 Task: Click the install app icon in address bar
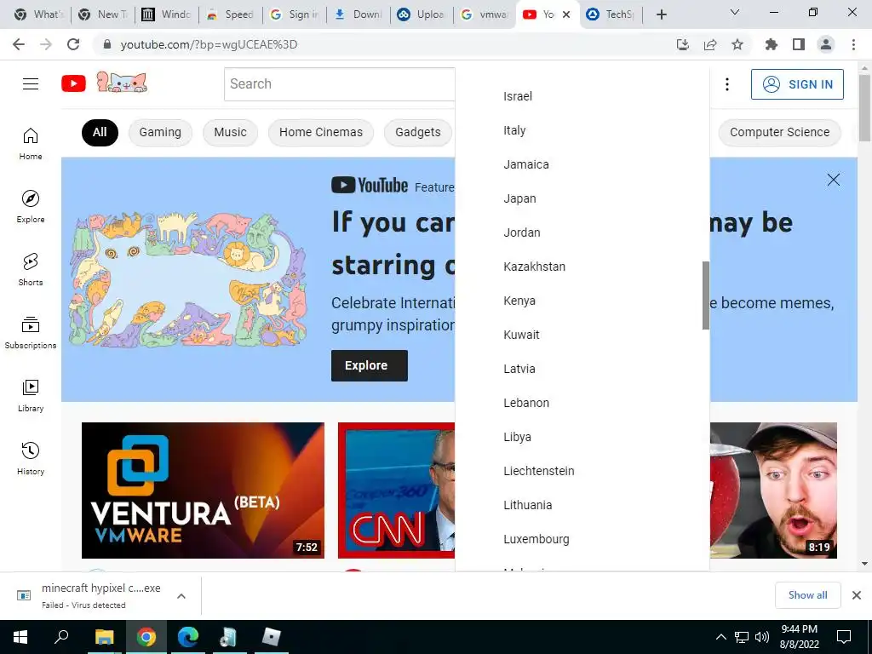683,44
